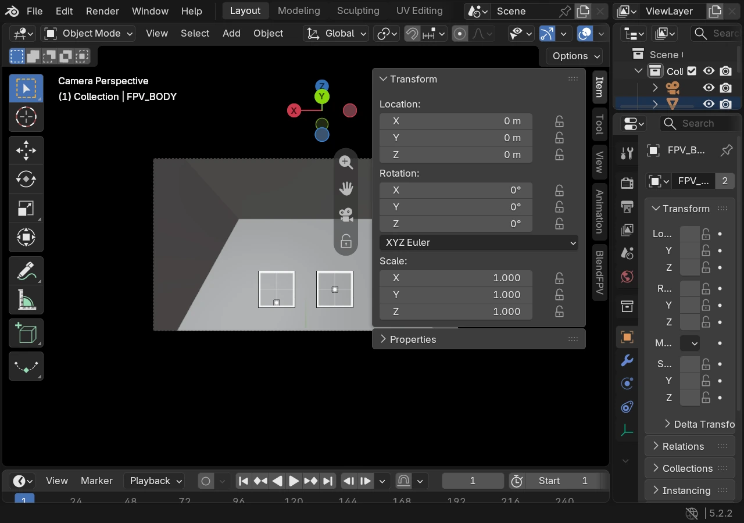Screen dimensions: 744x523
Task: Activate the Transform tool
Action: click(26, 237)
